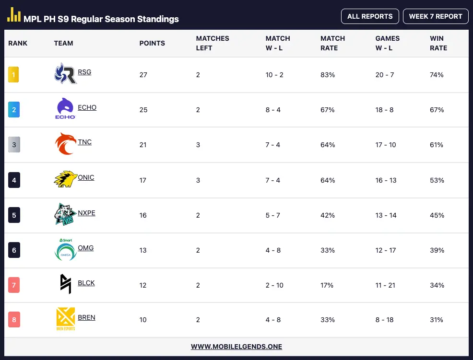The image size is (473, 360).
Task: Click the gold rank 1 badge
Action: pos(13,74)
